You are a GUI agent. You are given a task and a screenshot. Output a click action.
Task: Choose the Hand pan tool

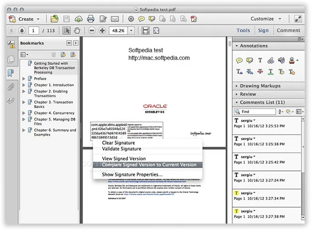click(77, 31)
